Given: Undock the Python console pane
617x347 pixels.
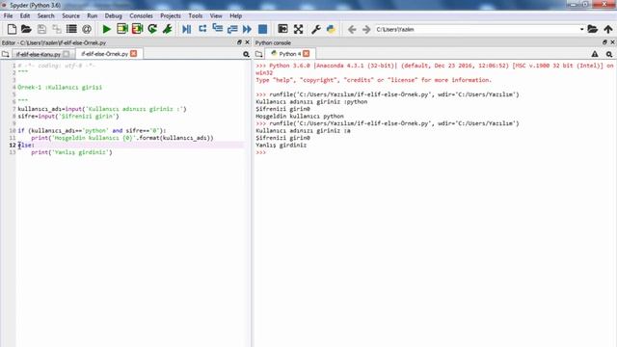Looking at the screenshot, I should [604, 42].
